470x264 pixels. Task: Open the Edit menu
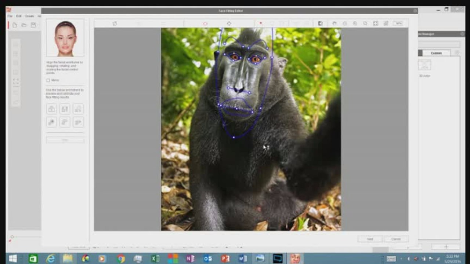click(19, 16)
